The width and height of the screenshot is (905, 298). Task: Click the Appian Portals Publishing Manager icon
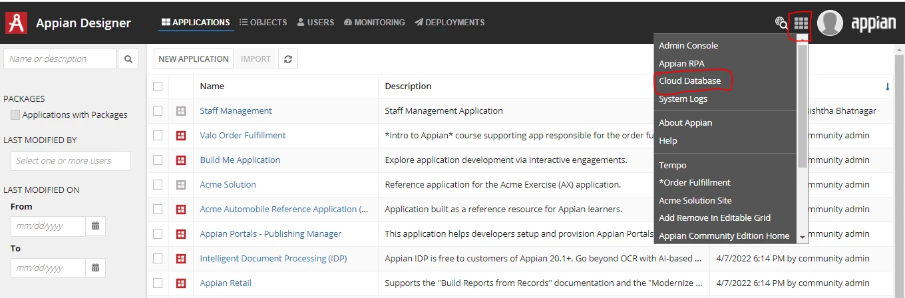click(181, 234)
